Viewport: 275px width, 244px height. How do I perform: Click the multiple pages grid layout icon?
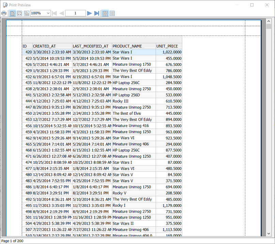112,13
